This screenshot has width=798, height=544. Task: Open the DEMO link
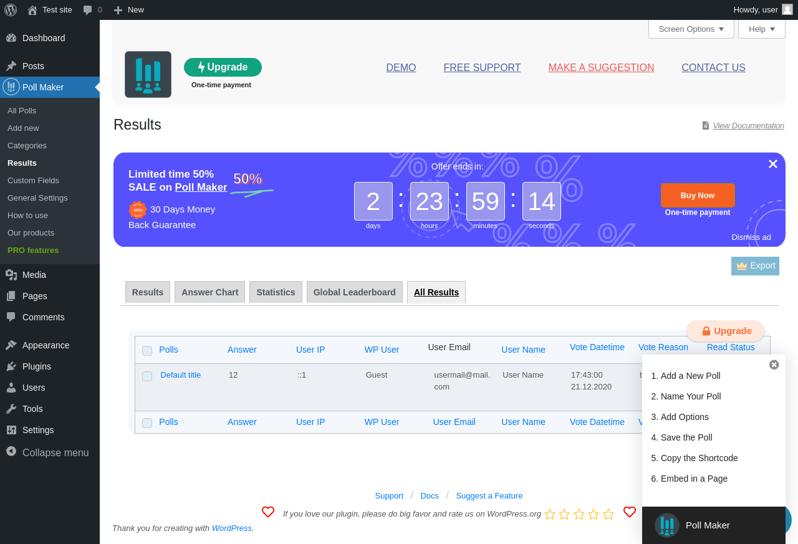(x=401, y=68)
